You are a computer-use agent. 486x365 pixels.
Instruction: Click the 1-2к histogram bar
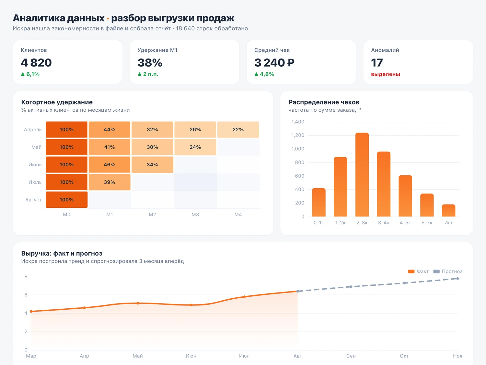point(341,187)
